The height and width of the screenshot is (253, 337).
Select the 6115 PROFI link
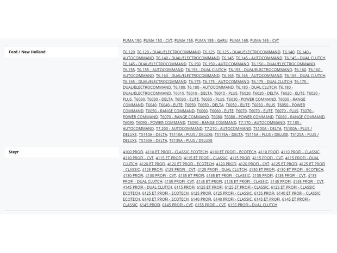point(184,187)
